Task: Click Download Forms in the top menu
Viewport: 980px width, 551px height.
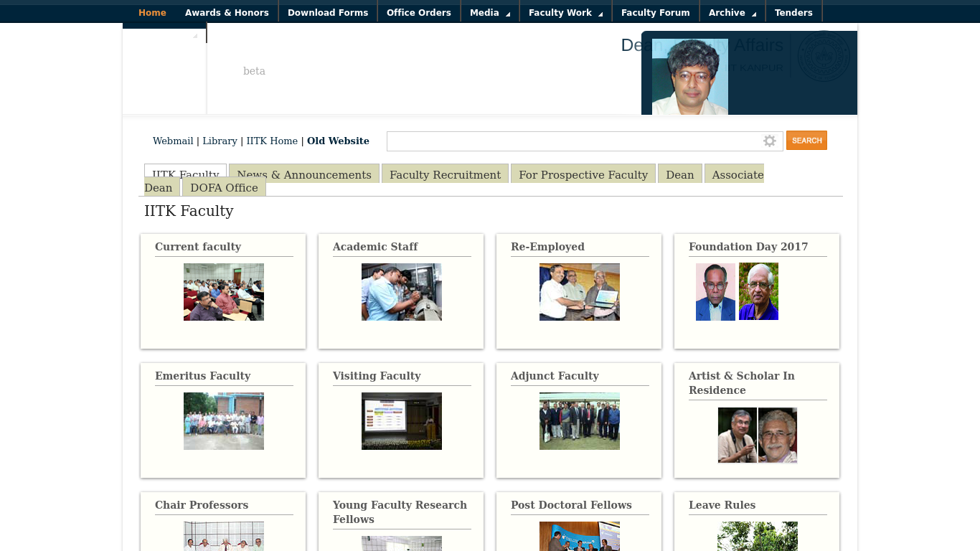Action: (x=328, y=11)
